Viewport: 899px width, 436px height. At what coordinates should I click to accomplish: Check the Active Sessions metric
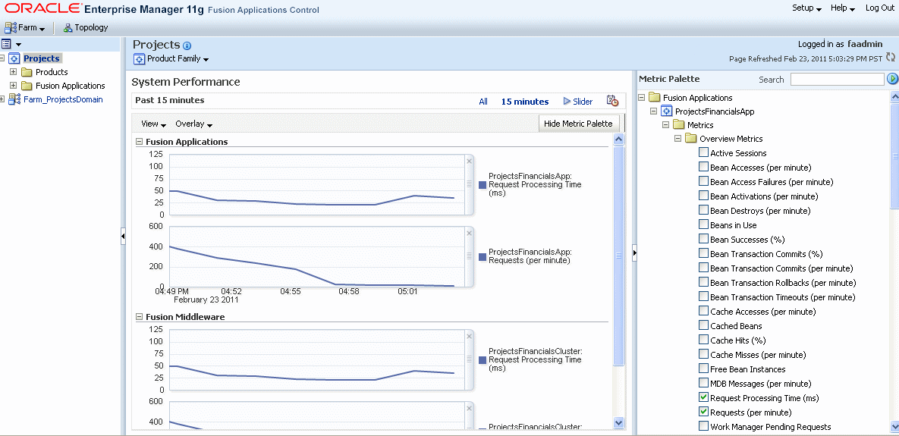[x=703, y=152]
